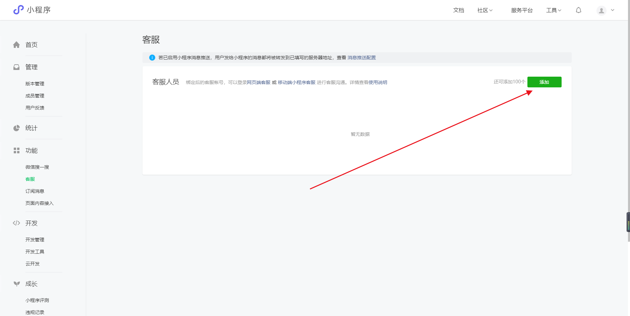Viewport: 630px width, 316px height.
Task: Click the 小程序 logo icon
Action: (18, 10)
